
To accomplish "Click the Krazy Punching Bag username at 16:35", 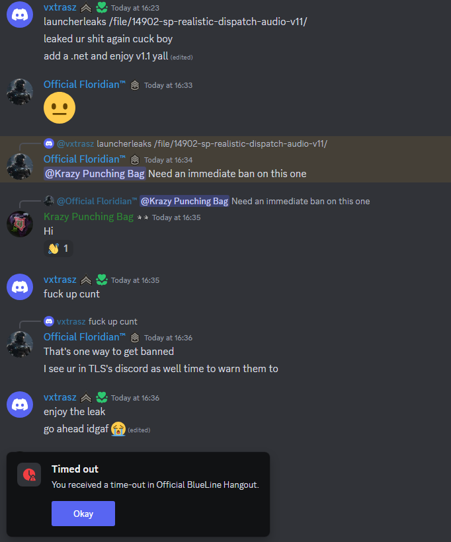I will [x=89, y=217].
